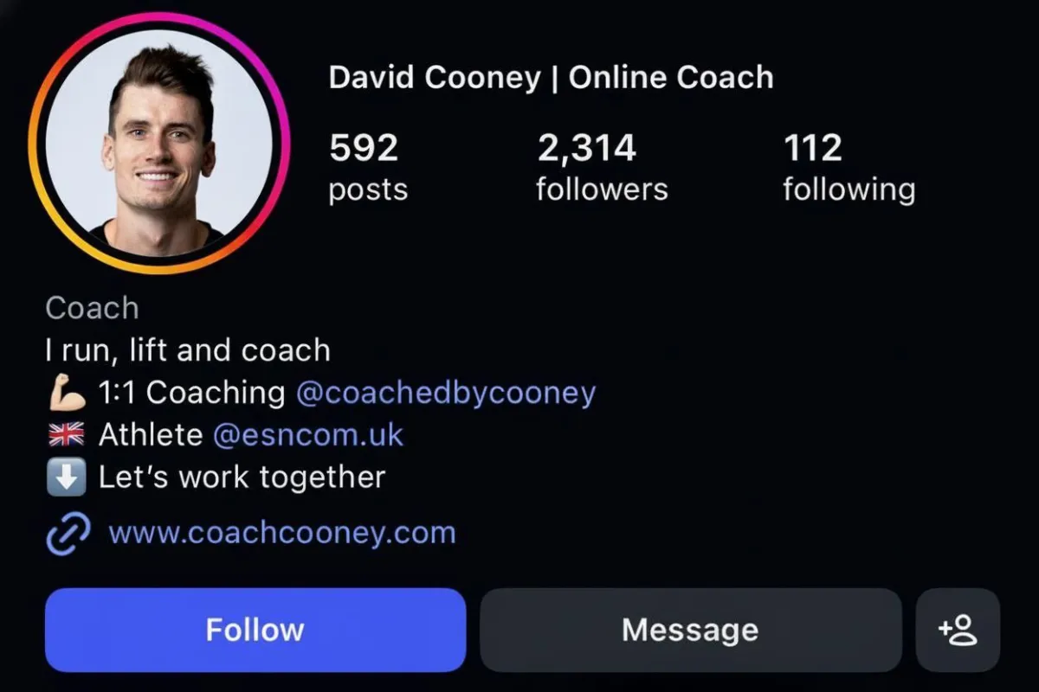Visit www.coachcooney.com website link
This screenshot has width=1039, height=692.
point(282,532)
